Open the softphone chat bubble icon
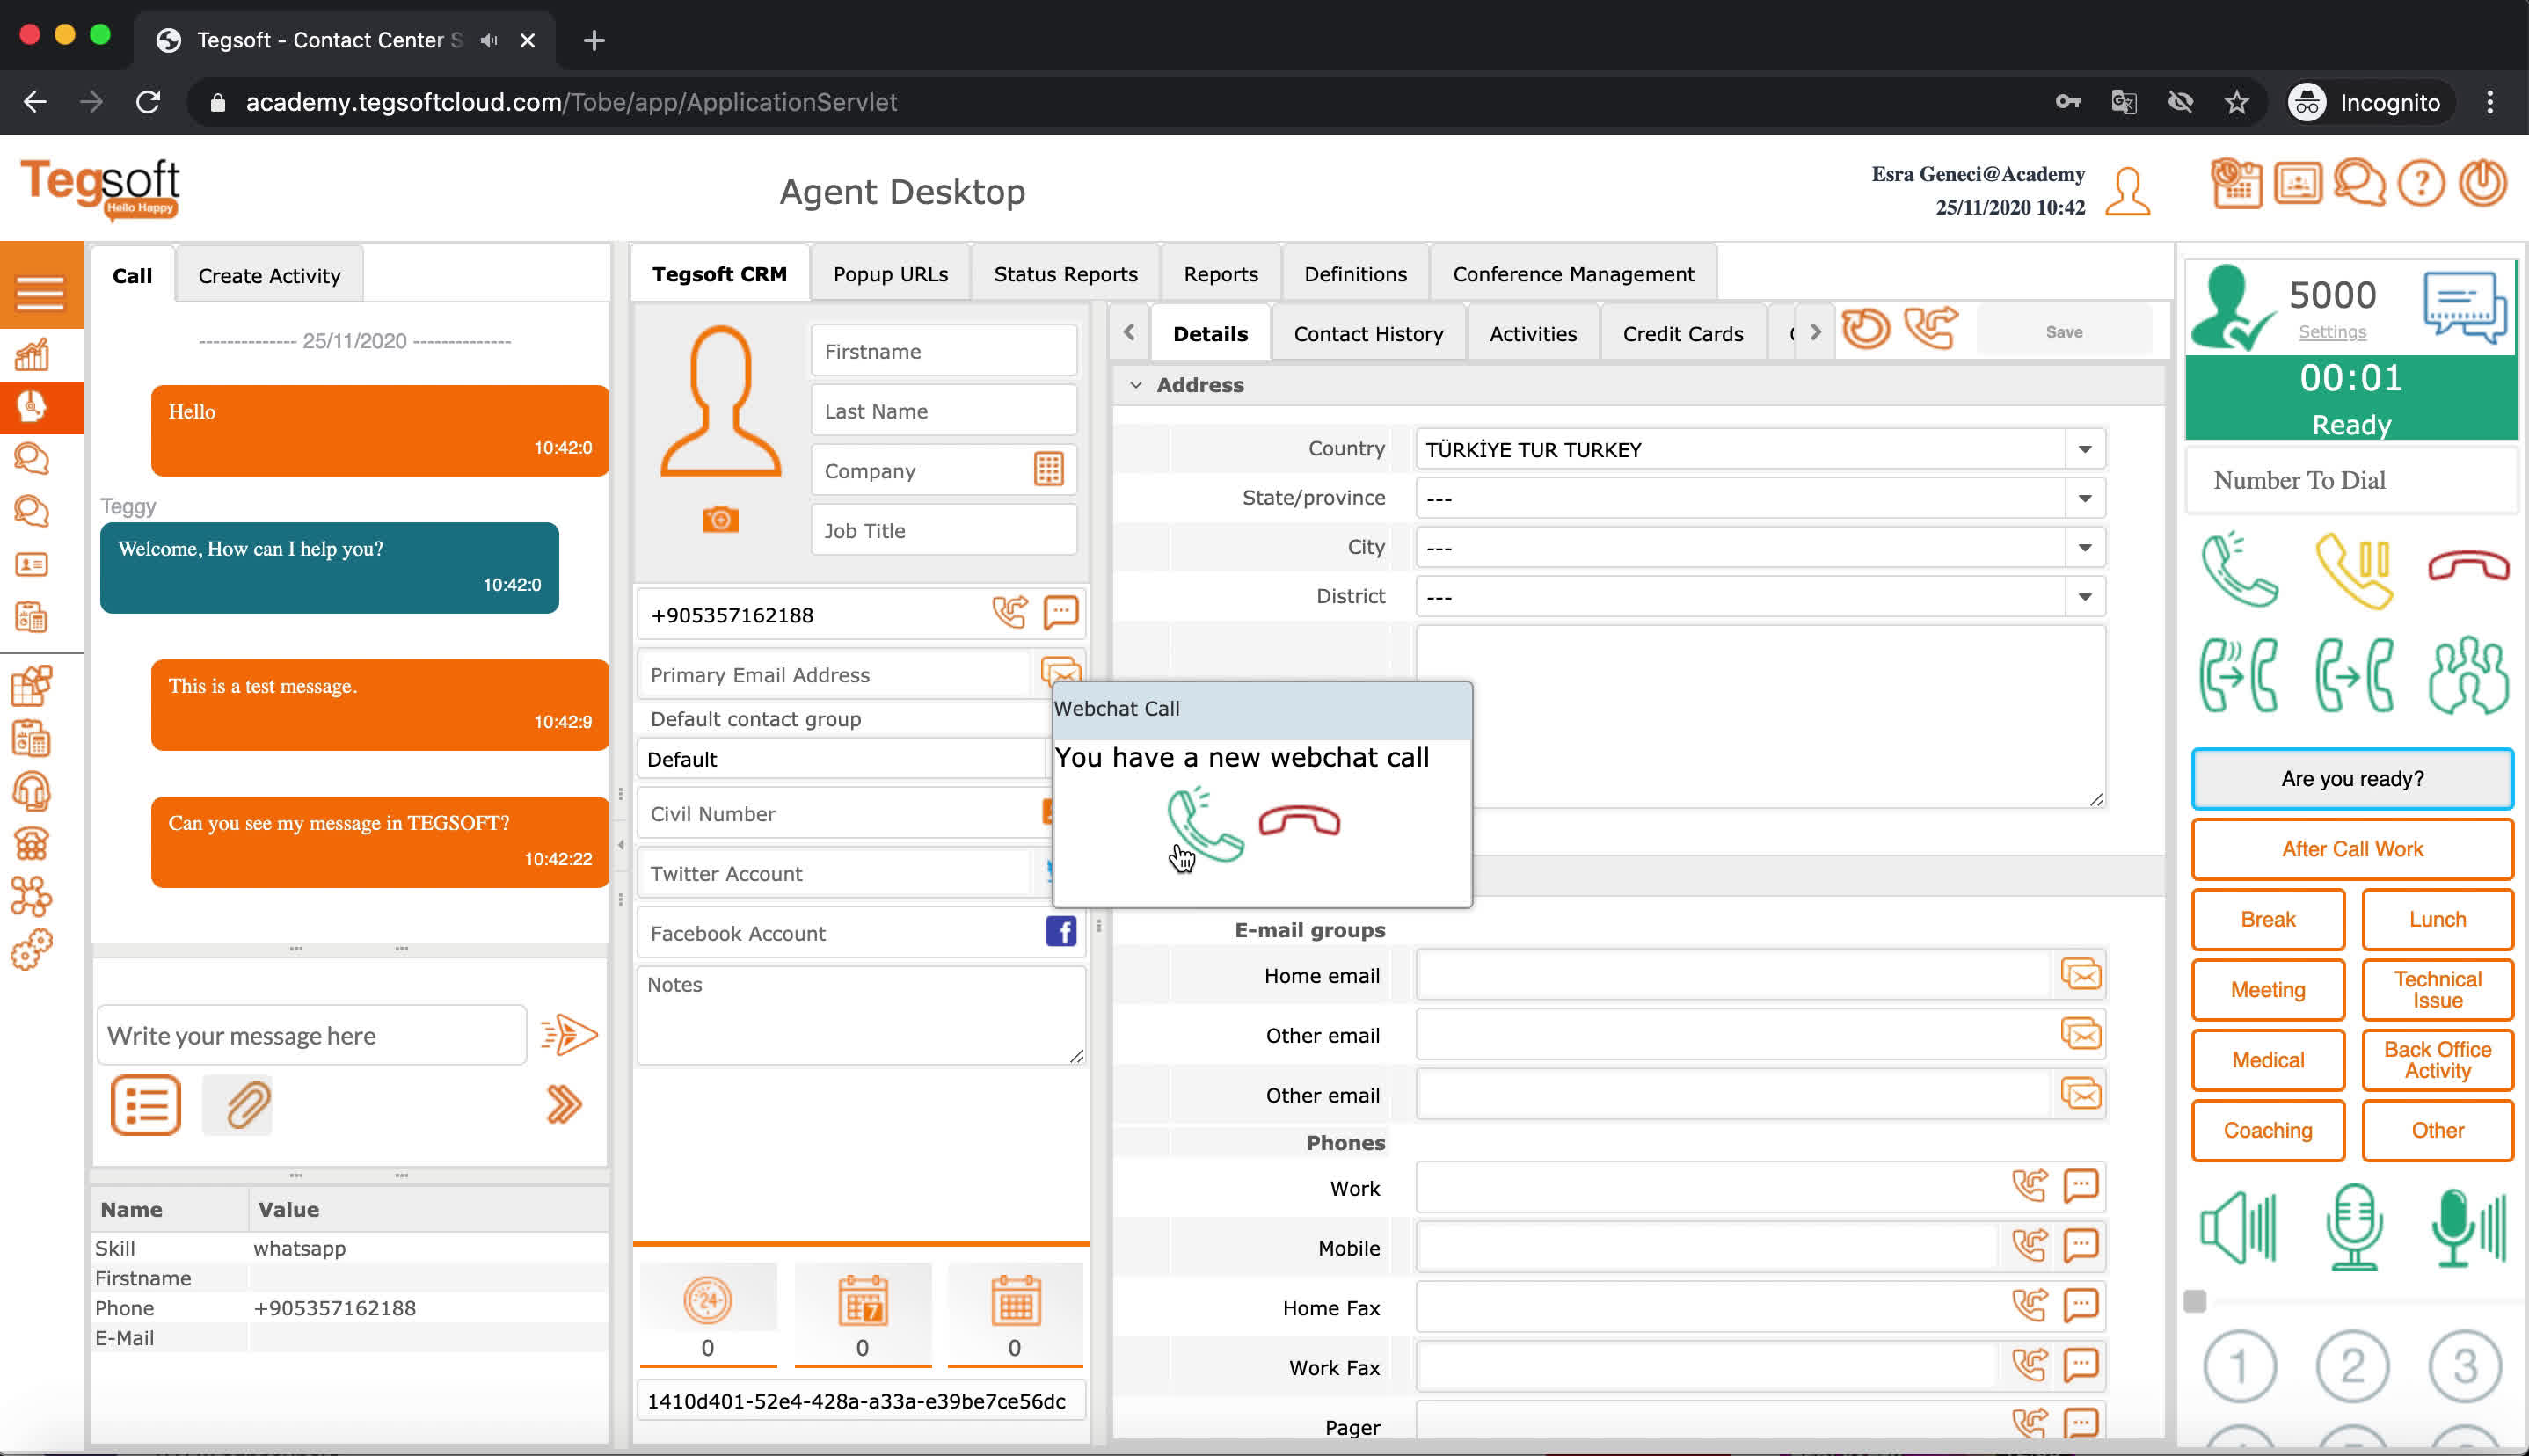 coord(2465,307)
